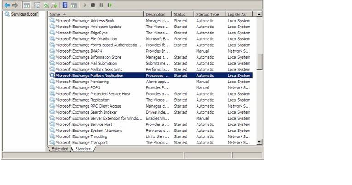
Task: Open the Properties toolbar icon
Action: [x=37, y=5]
